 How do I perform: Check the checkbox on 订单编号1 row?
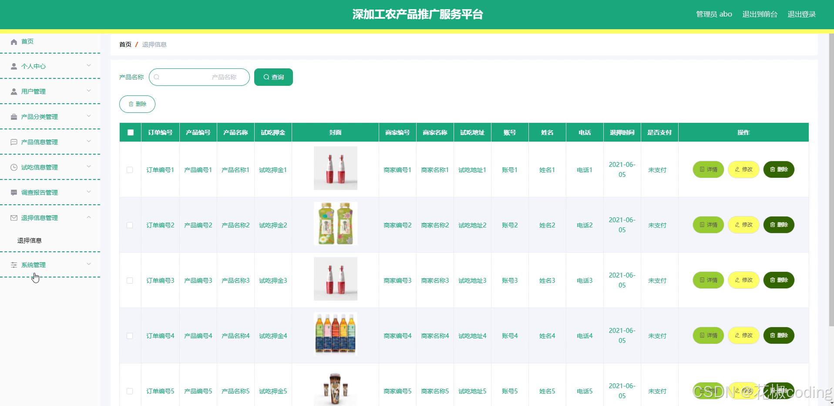tap(129, 170)
